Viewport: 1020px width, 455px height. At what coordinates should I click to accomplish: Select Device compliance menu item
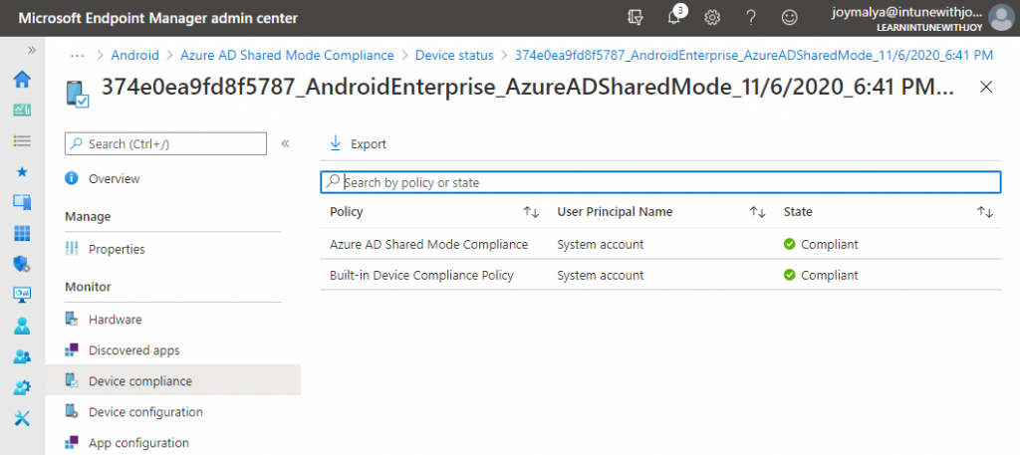(173, 381)
